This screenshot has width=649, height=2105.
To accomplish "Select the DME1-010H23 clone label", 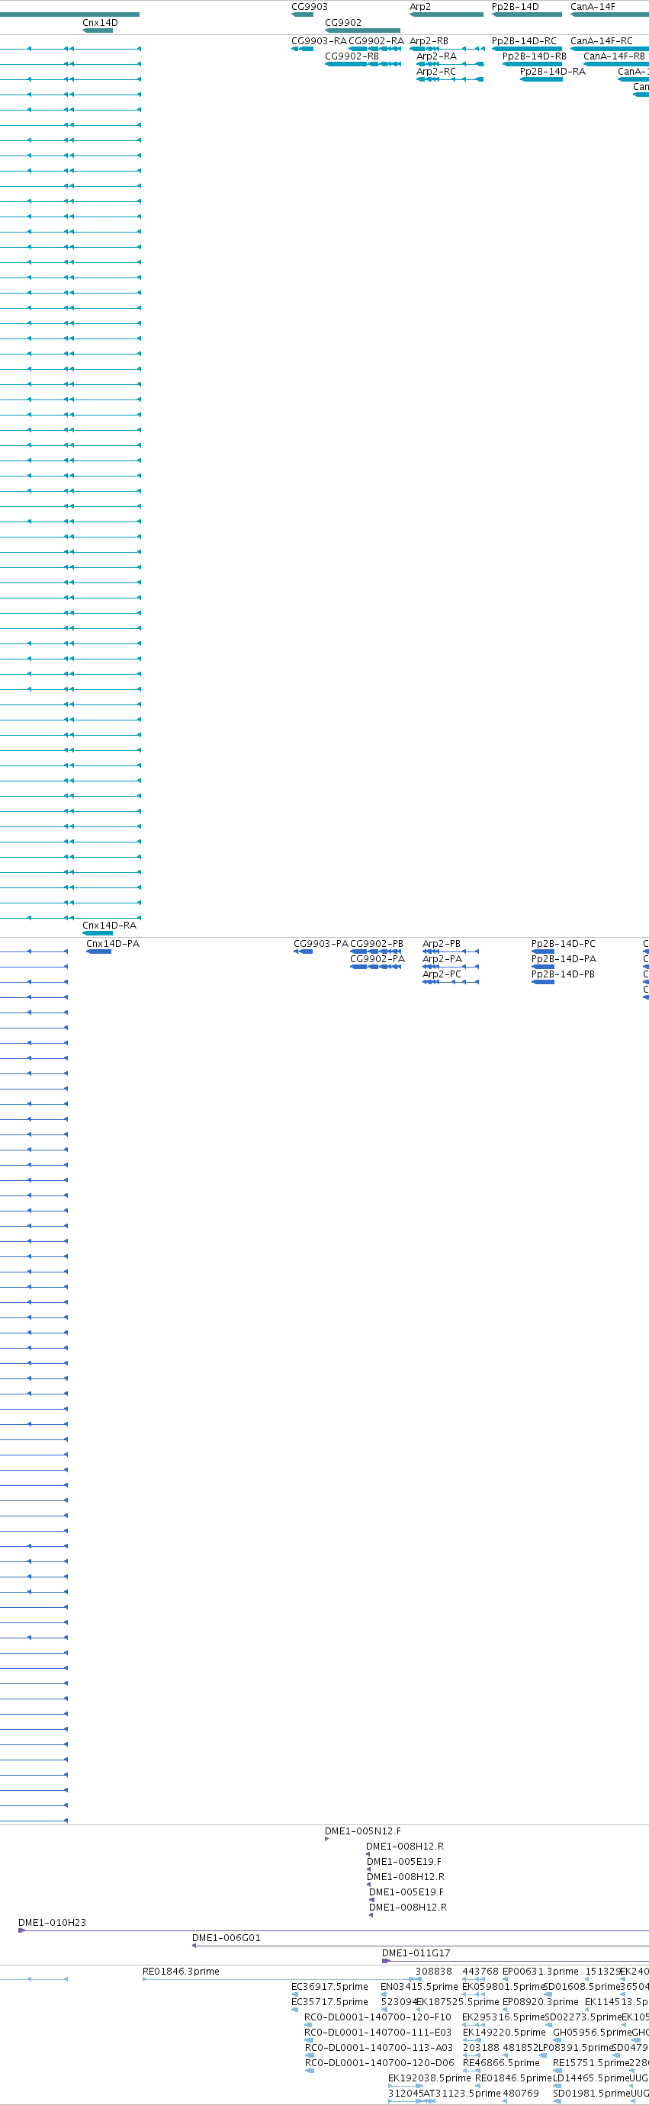I will pyautogui.click(x=52, y=1923).
